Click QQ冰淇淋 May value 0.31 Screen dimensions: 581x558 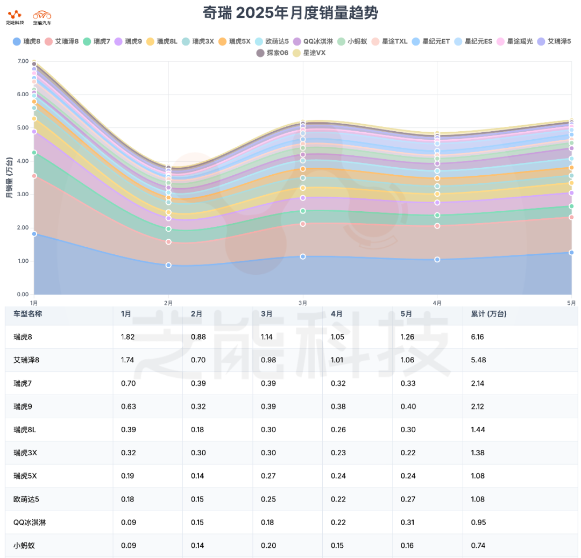point(408,523)
